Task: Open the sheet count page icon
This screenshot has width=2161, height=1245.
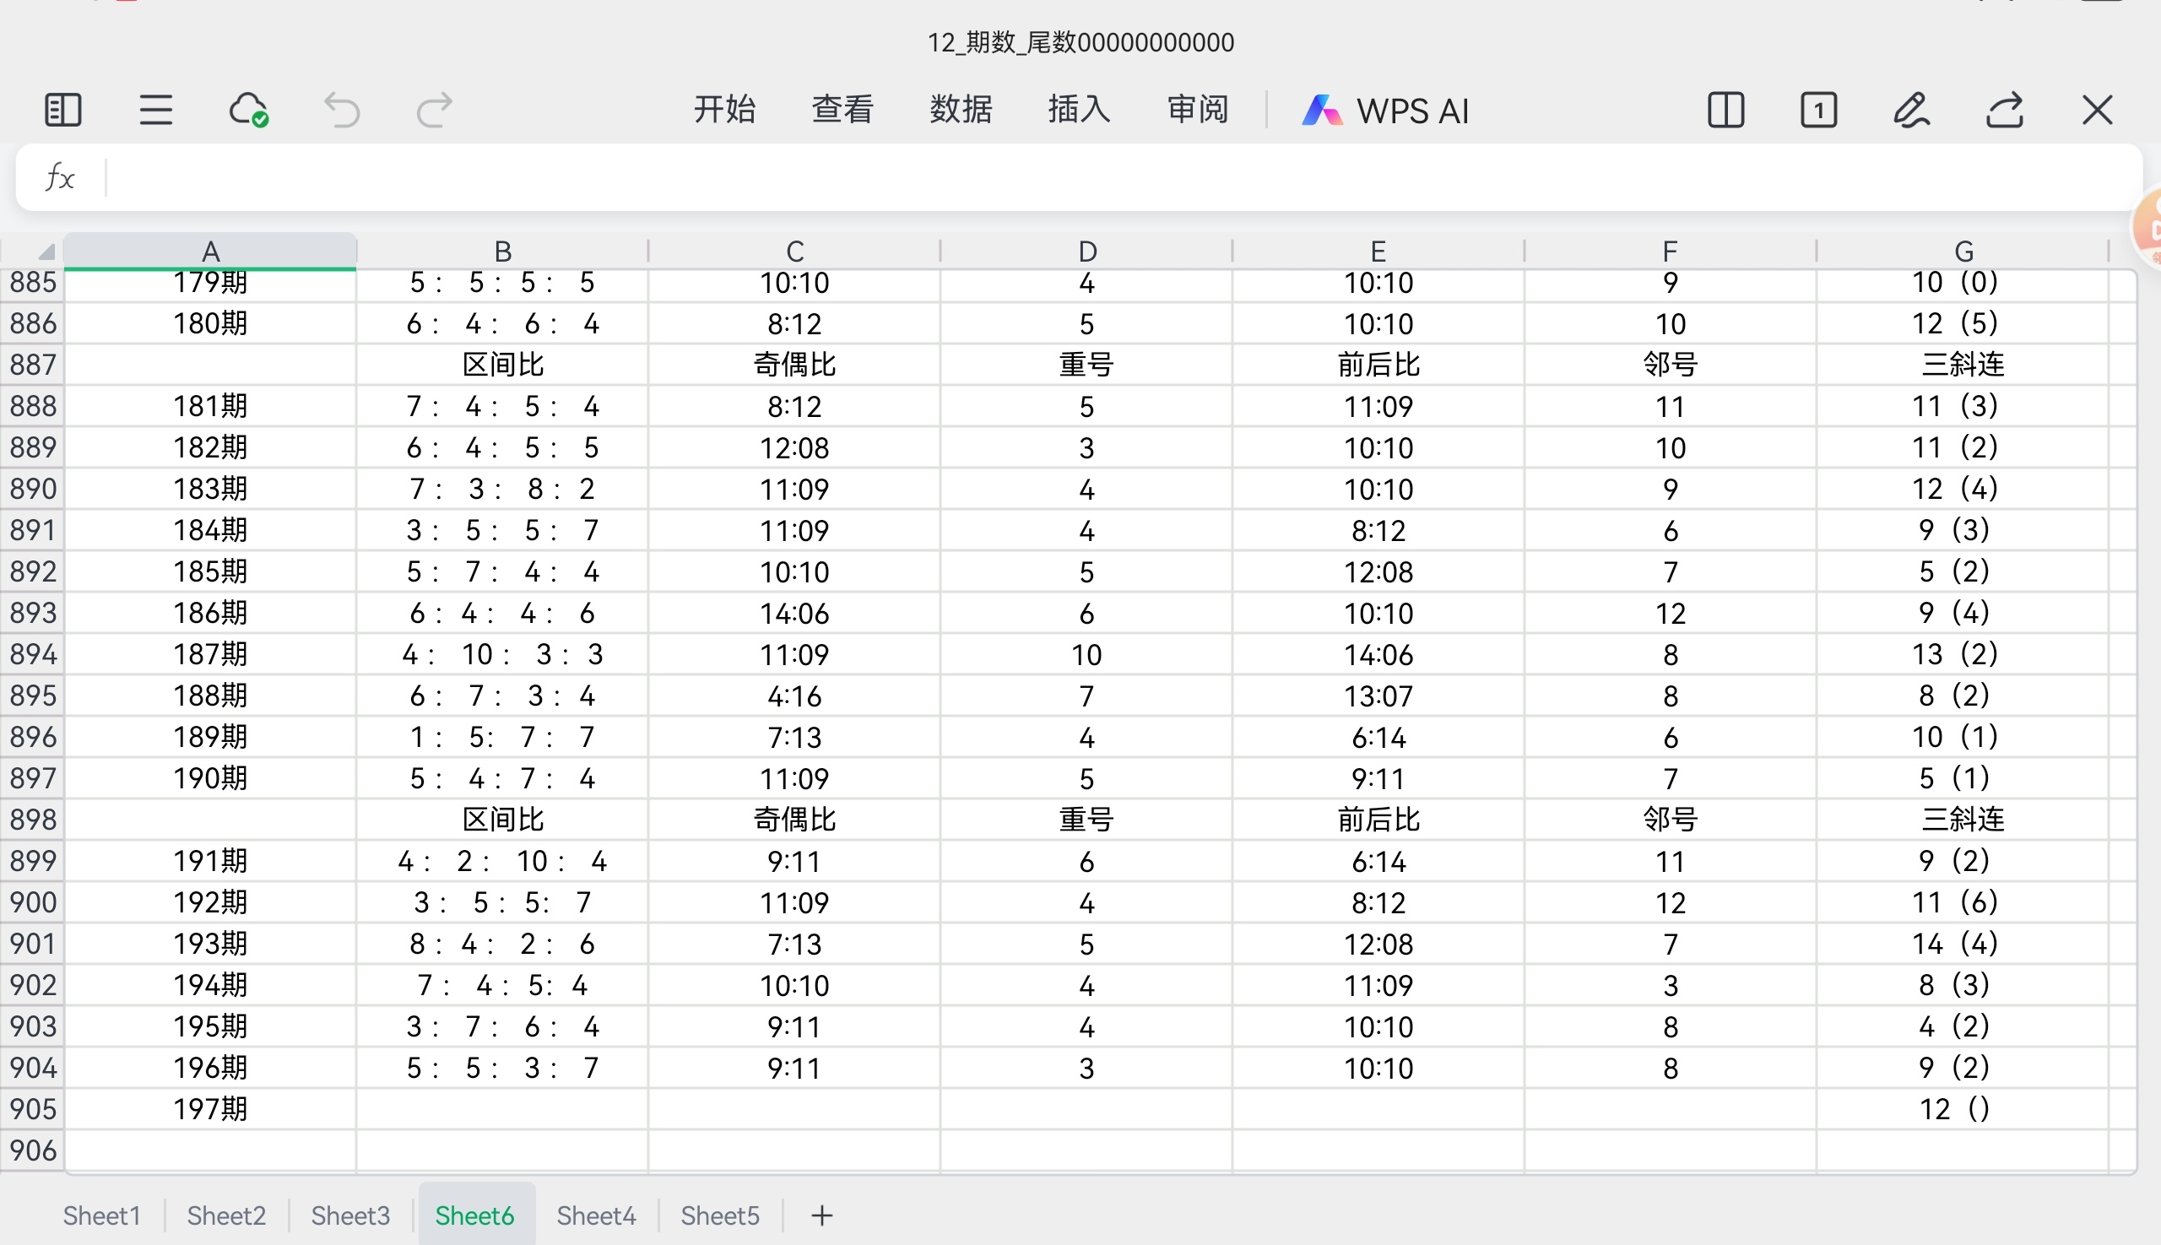Action: pyautogui.click(x=1818, y=111)
